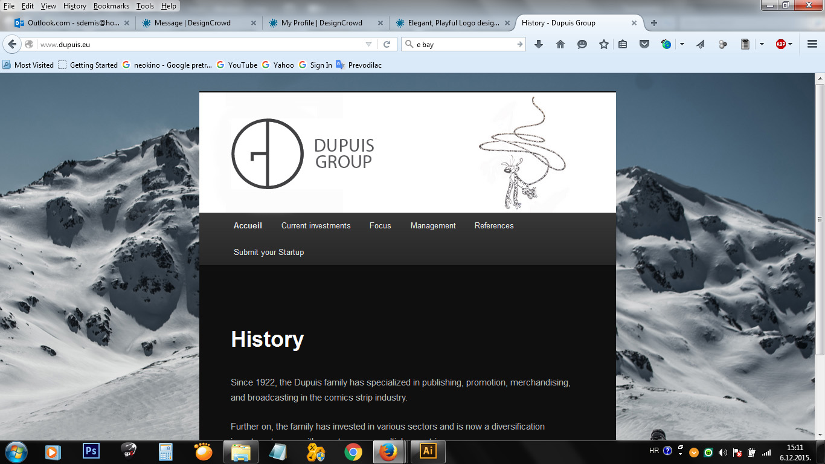Bookmark this page with the star icon

click(x=603, y=44)
